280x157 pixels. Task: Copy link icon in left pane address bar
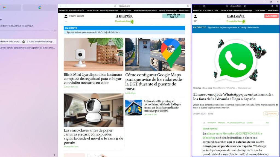tap(115, 6)
